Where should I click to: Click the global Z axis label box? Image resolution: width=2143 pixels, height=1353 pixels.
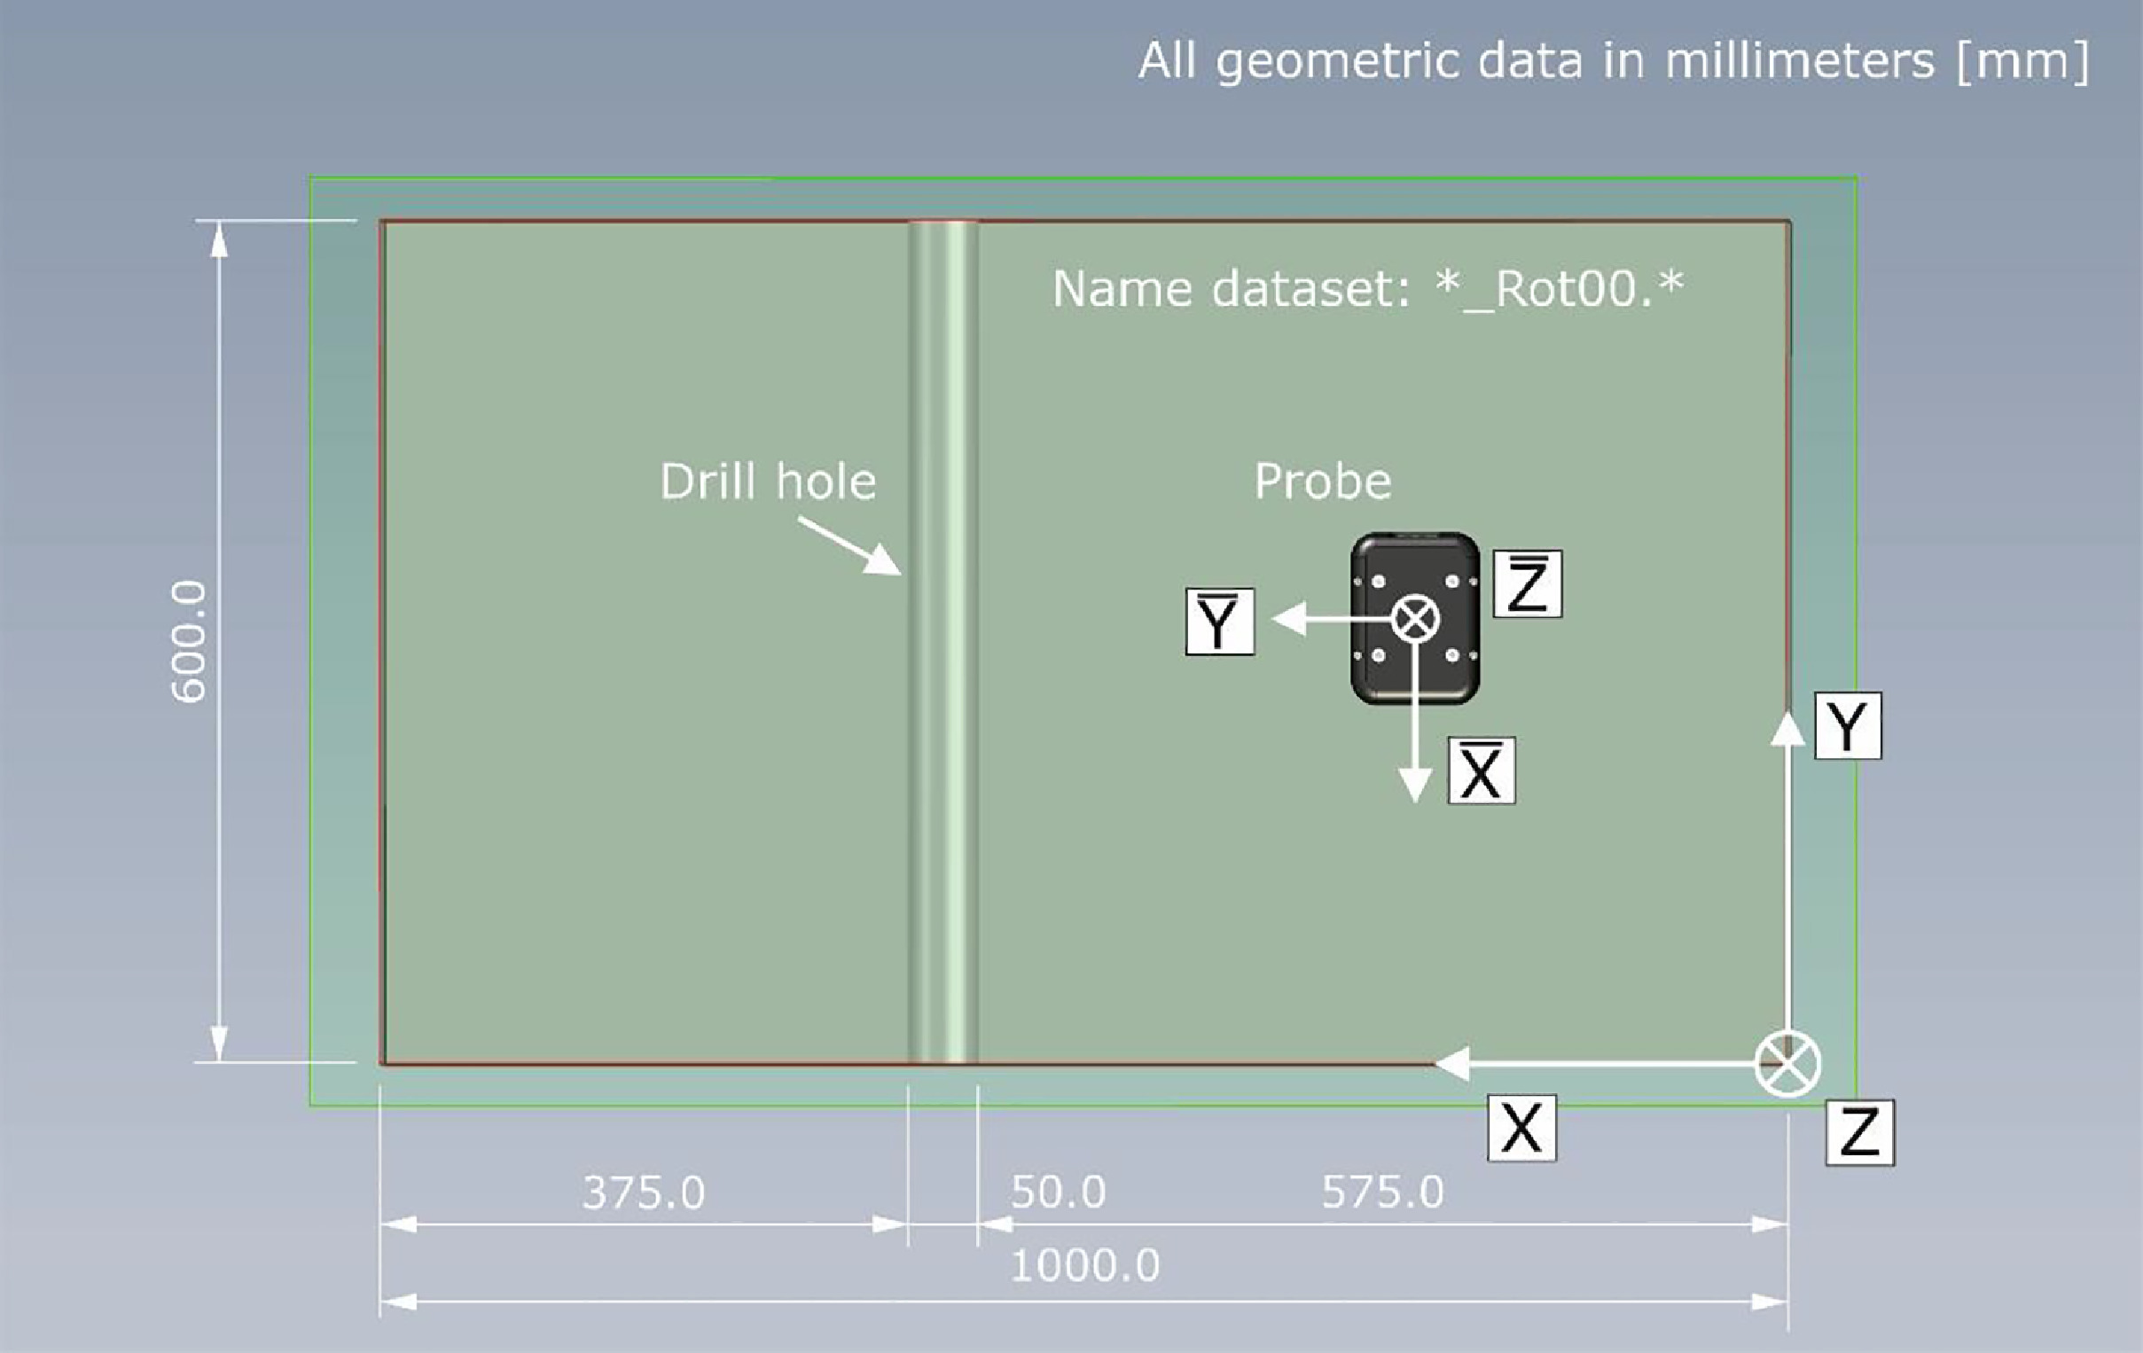point(1859,1132)
